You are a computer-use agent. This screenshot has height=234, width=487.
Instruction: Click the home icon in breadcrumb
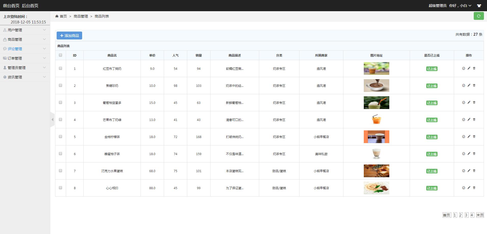coord(57,16)
